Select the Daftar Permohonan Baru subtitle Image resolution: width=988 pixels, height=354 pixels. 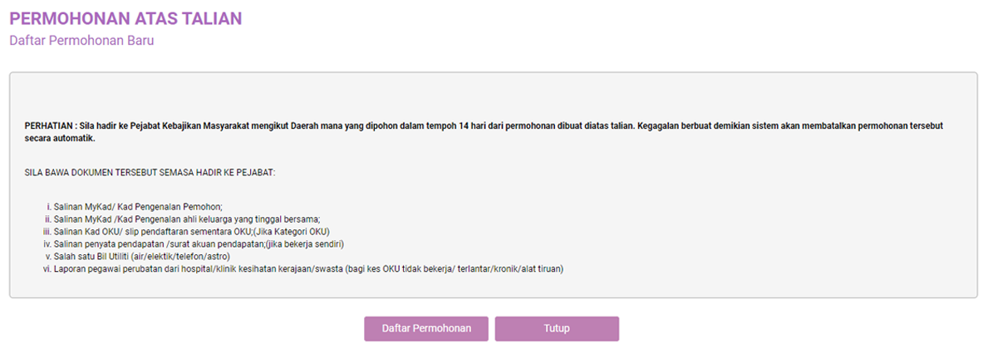pyautogui.click(x=81, y=40)
